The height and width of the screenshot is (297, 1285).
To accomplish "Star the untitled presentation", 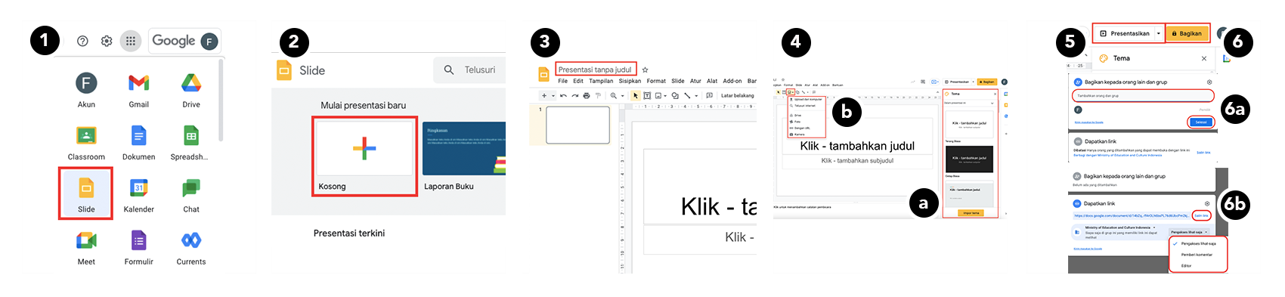I will pyautogui.click(x=645, y=70).
